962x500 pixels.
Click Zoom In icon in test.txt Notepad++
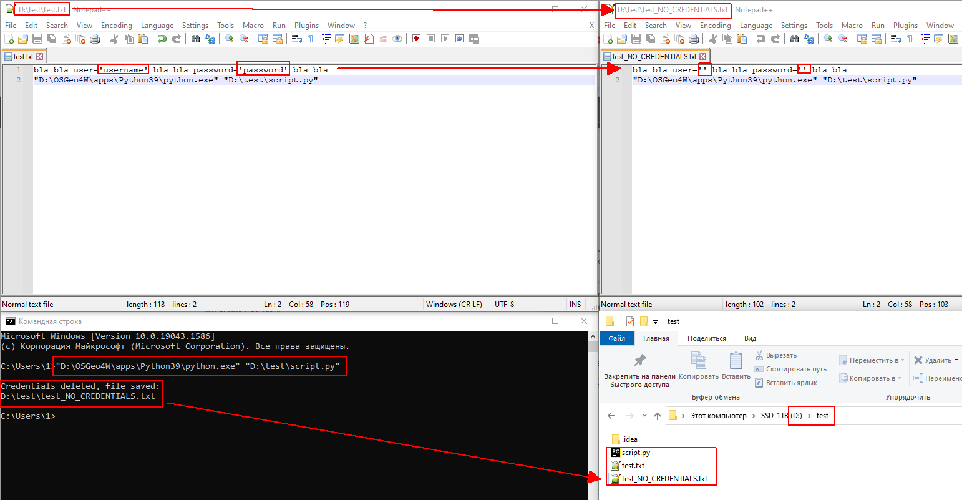tap(229, 39)
